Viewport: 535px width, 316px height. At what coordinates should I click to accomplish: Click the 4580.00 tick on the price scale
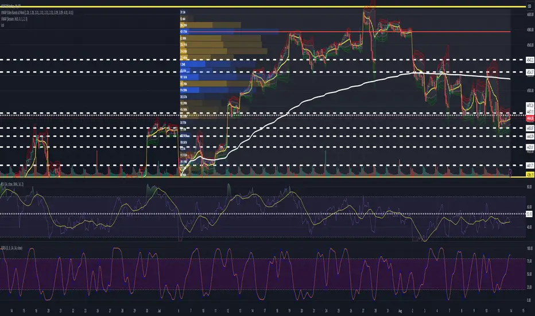pyautogui.click(x=530, y=30)
